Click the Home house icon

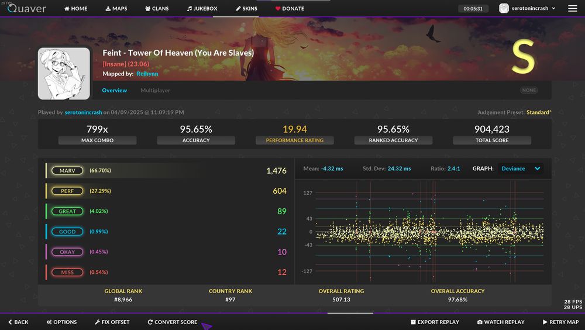(x=67, y=8)
